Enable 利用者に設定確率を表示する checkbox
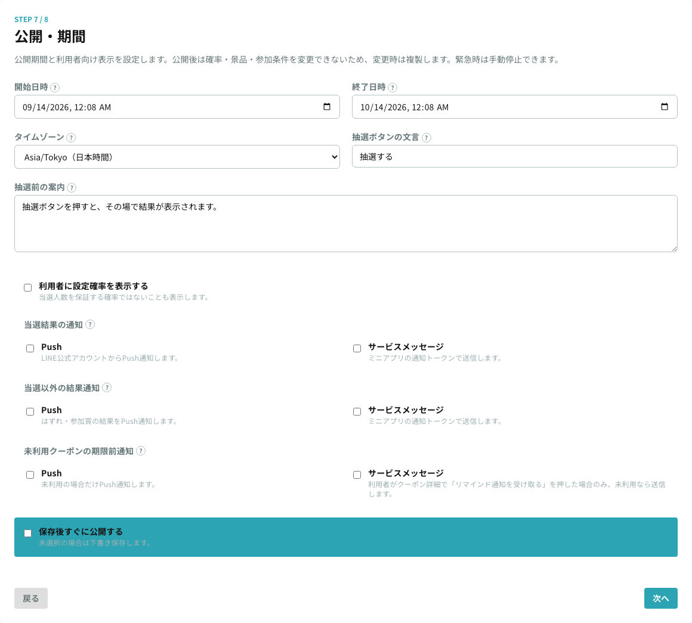This screenshot has height=623, width=692. coord(28,287)
